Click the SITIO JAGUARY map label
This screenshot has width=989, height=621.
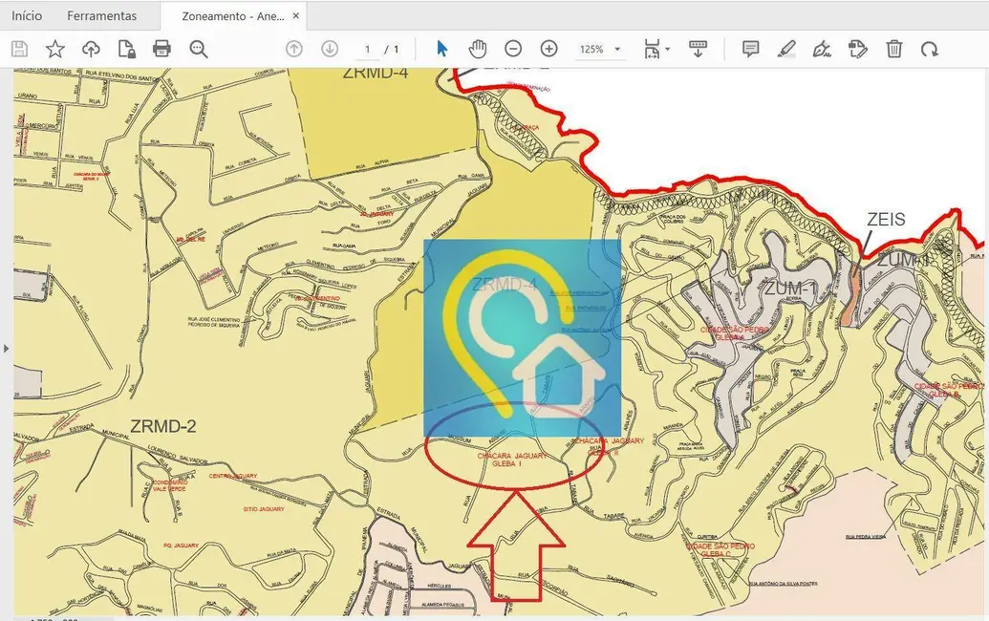coord(264,509)
